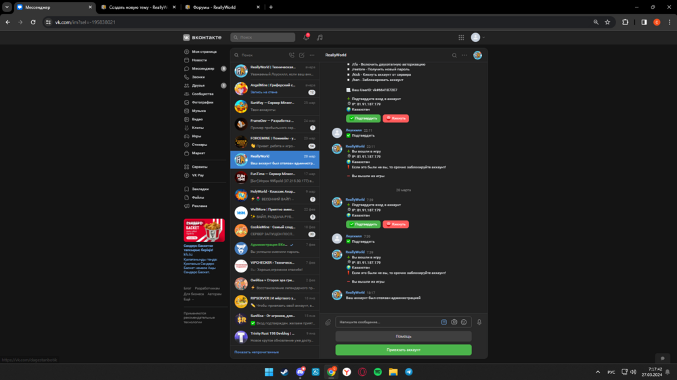Open Стикеры section icon in sidebar
Screen dimensions: 677x380
[187, 145]
